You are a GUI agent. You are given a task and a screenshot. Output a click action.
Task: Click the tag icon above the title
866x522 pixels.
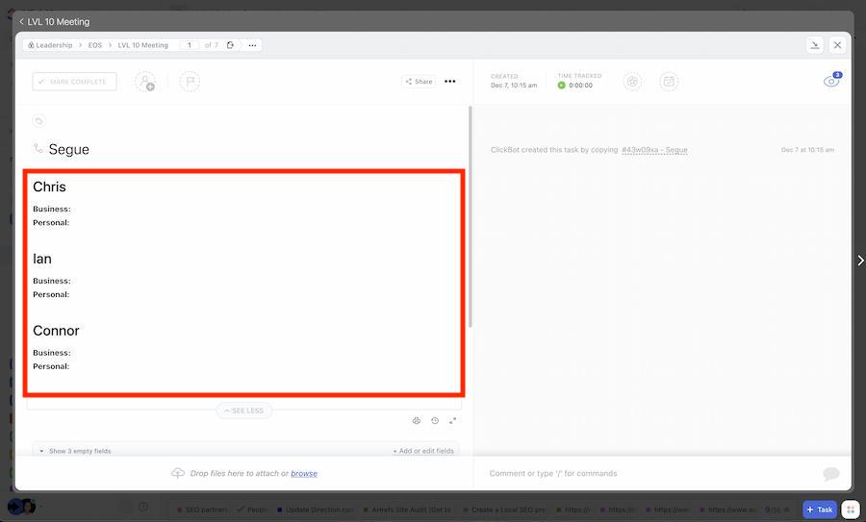pos(38,121)
